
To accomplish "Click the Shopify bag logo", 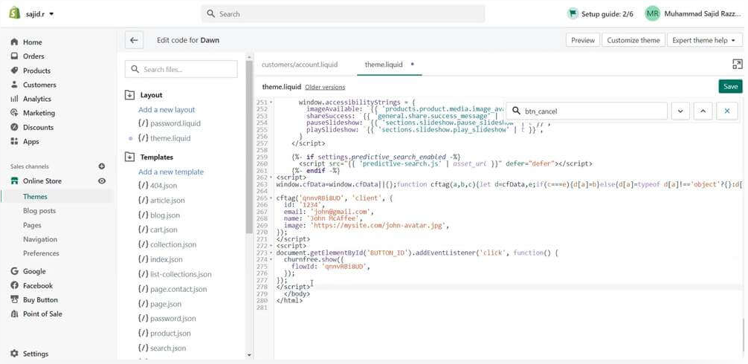I will [14, 13].
